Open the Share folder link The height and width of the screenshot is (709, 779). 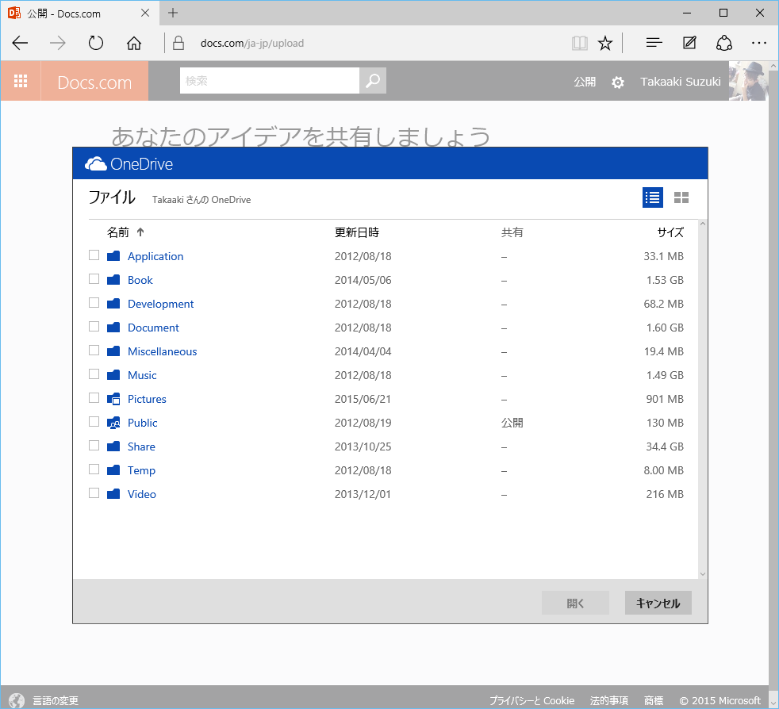click(141, 446)
